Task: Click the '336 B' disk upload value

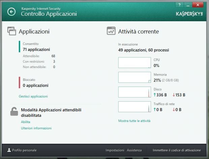Action: coord(161,95)
